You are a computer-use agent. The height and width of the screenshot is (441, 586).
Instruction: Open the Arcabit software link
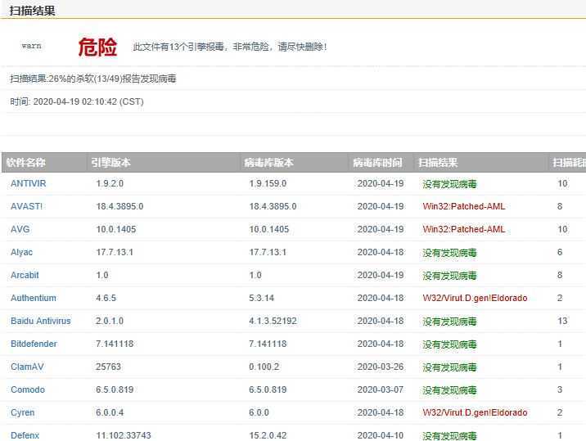[25, 275]
